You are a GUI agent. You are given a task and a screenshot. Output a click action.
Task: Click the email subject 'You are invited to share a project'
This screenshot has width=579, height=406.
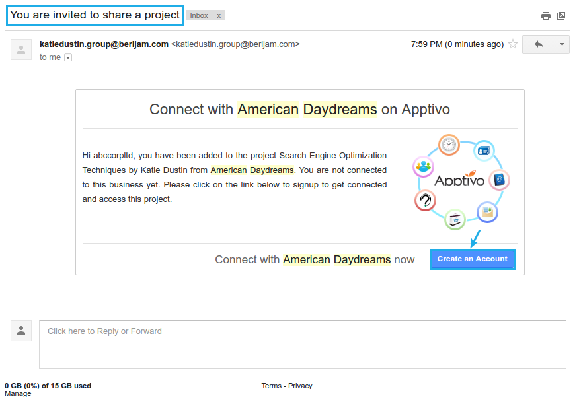95,15
